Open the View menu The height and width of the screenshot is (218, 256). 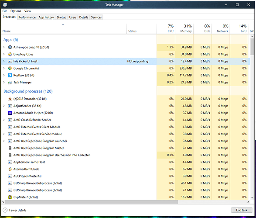click(27, 11)
